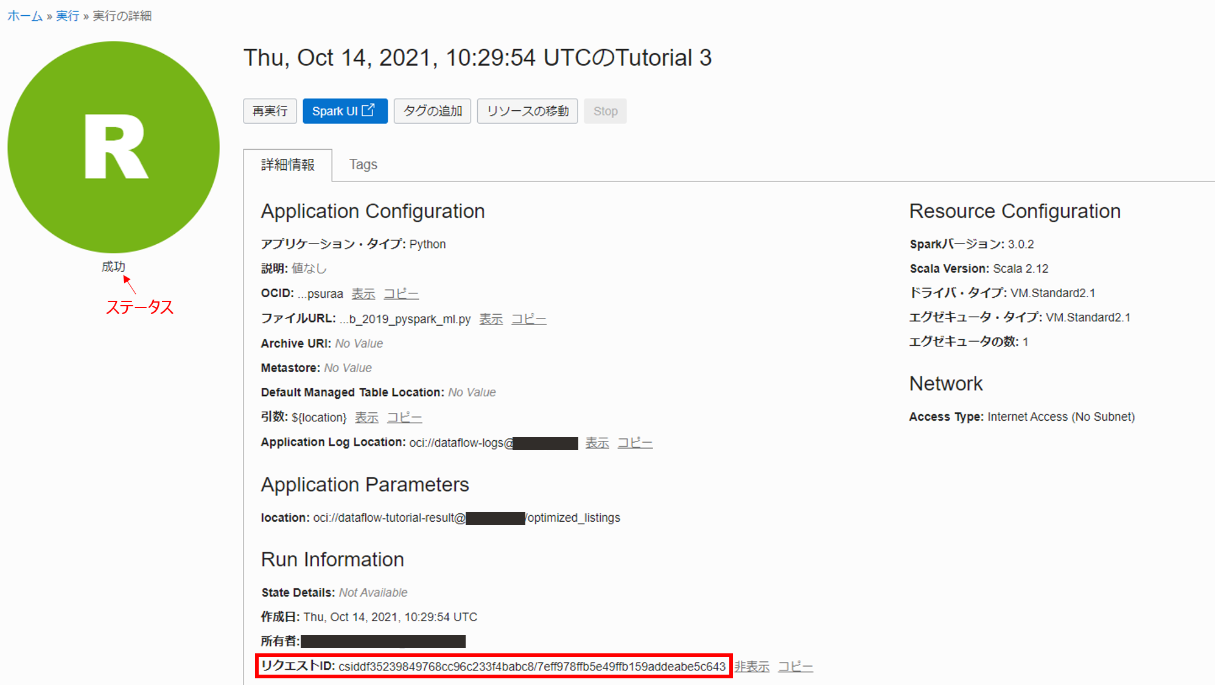Copy the Application Log Location

click(635, 443)
